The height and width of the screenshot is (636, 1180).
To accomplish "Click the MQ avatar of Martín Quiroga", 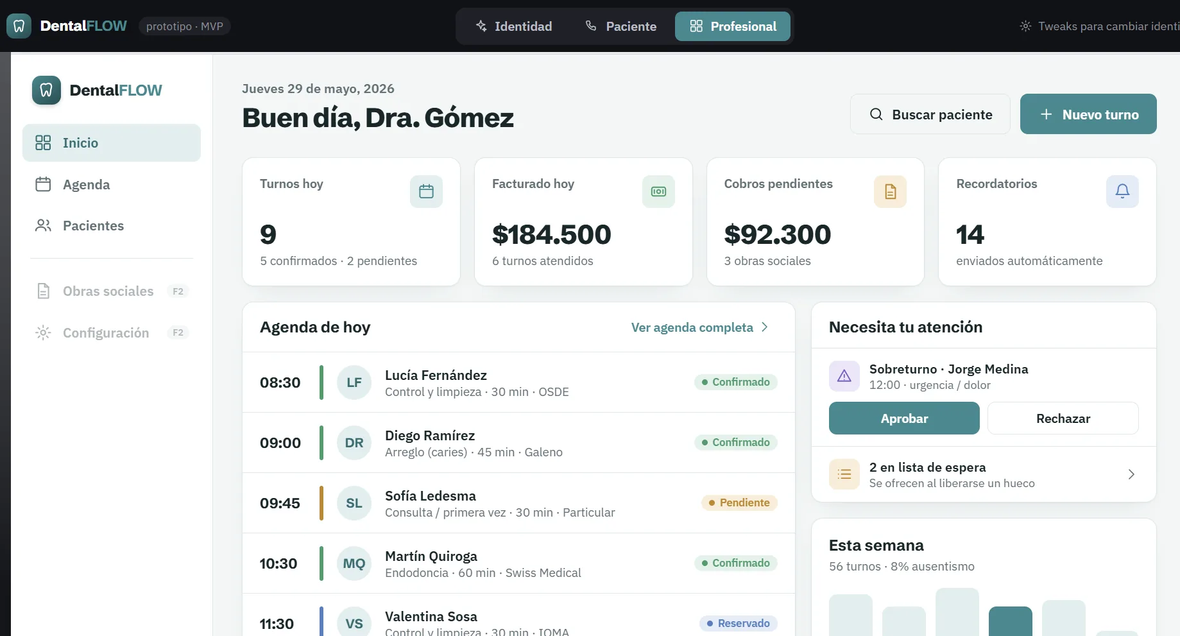I will tap(354, 563).
